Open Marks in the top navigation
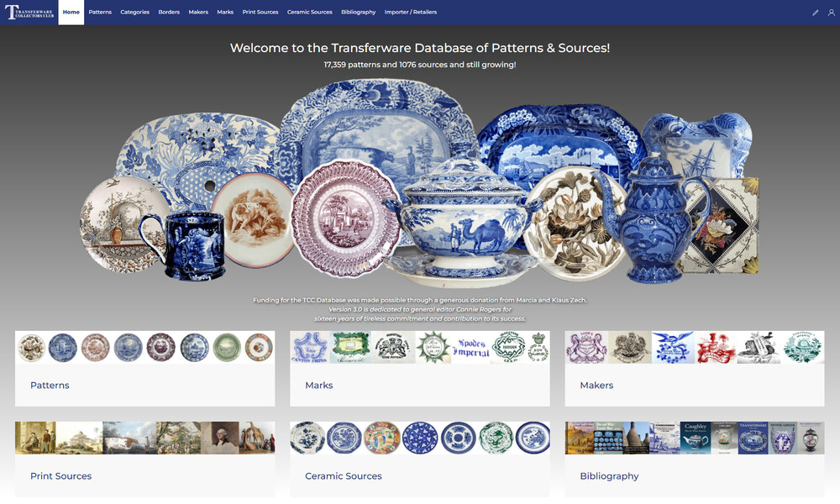Viewport: 840px width, 504px height. 225,13
